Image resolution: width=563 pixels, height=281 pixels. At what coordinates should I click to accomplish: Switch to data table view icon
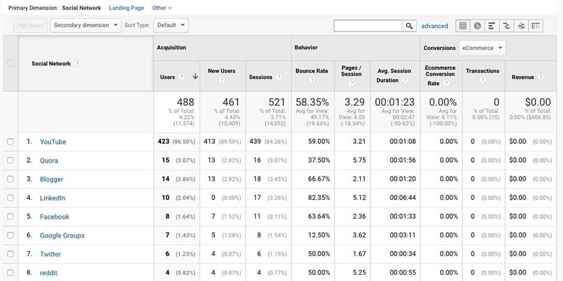(x=463, y=26)
